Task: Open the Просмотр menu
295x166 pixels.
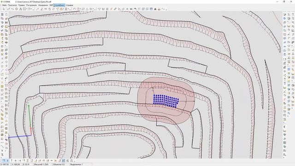Action: point(12,5)
